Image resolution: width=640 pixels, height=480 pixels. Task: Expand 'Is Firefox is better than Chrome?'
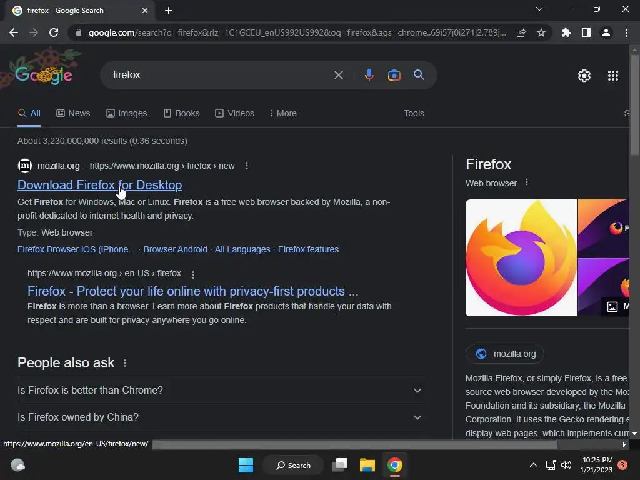coord(221,391)
